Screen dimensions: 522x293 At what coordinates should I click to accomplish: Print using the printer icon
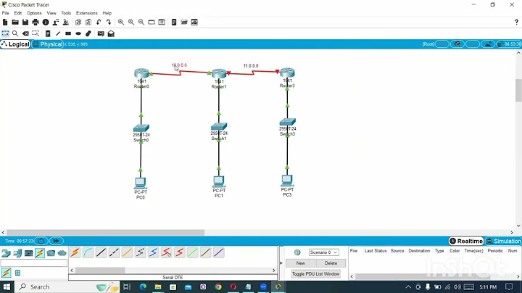[36, 22]
